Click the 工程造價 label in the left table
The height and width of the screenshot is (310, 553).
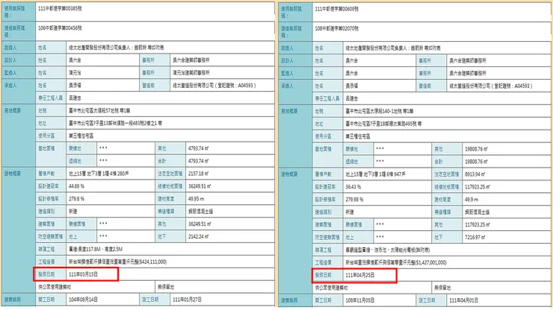[x=46, y=262]
